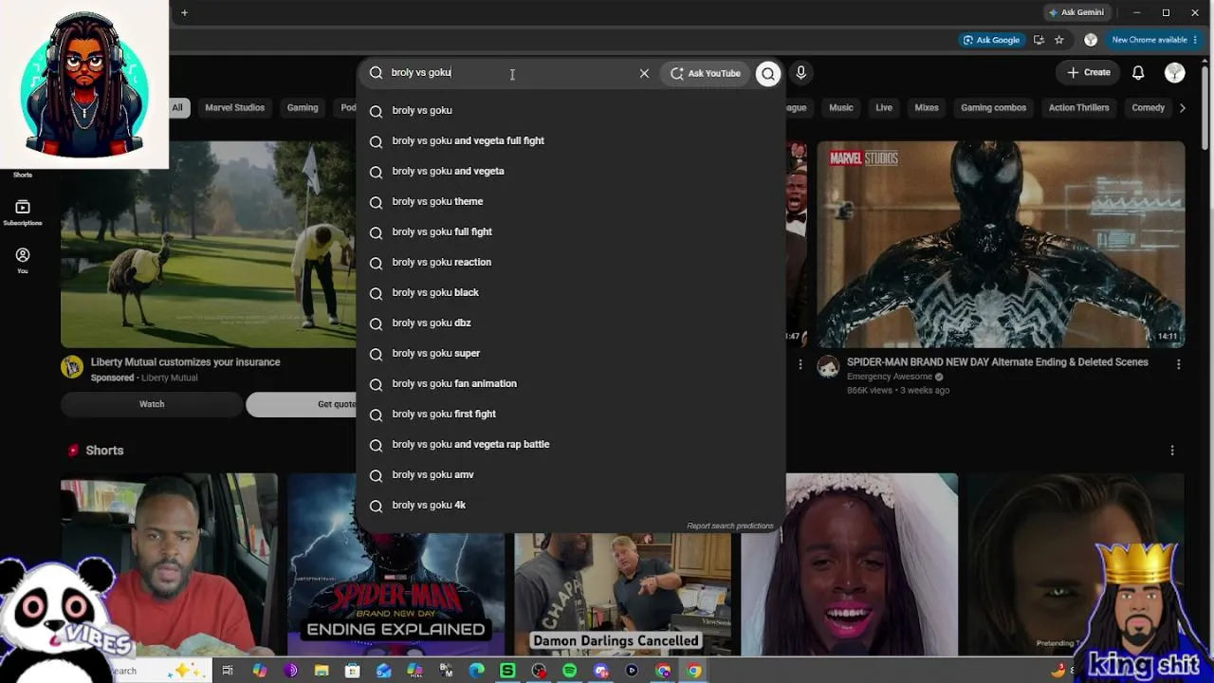Switch to the active Chrome taskbar icon

pyautogui.click(x=694, y=671)
